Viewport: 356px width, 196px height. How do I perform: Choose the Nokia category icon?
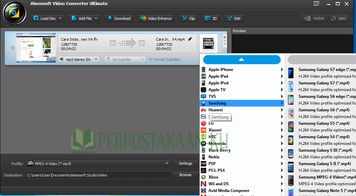(x=203, y=157)
